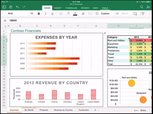Open the font color picker

click(75, 14)
